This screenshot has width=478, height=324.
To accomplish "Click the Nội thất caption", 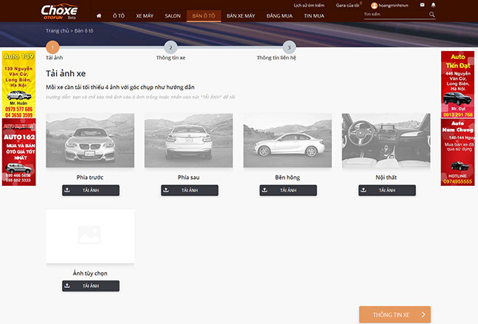I will pyautogui.click(x=387, y=177).
